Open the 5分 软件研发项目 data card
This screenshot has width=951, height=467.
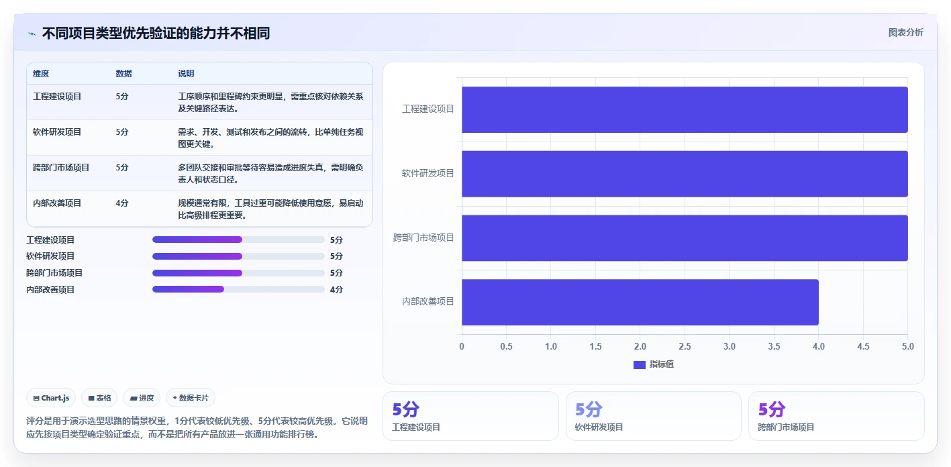coord(654,416)
